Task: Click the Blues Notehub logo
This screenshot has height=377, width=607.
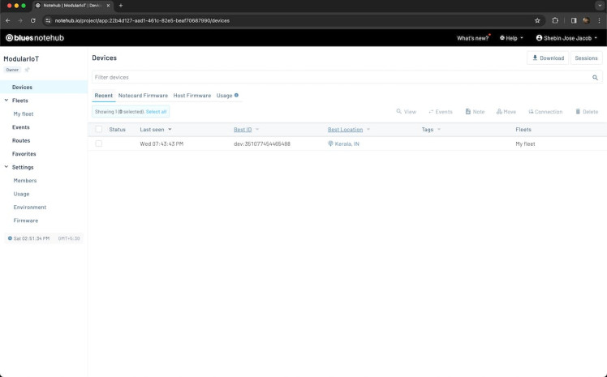Action: coord(35,38)
